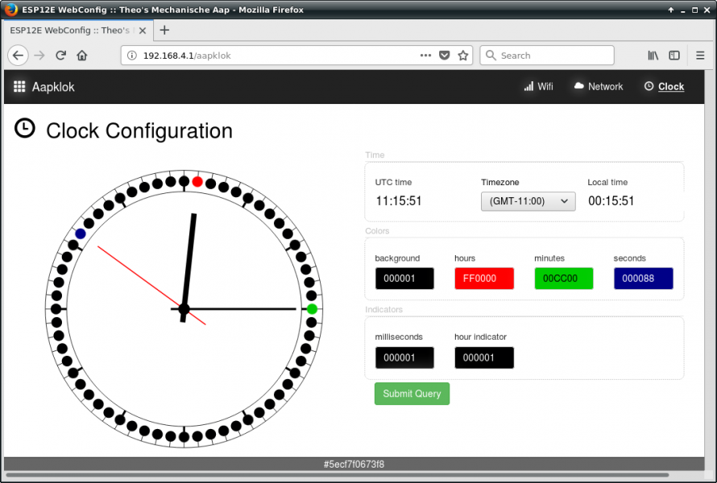Screen dimensions: 717x483
Task: Edit the background color field 000001
Action: point(404,279)
